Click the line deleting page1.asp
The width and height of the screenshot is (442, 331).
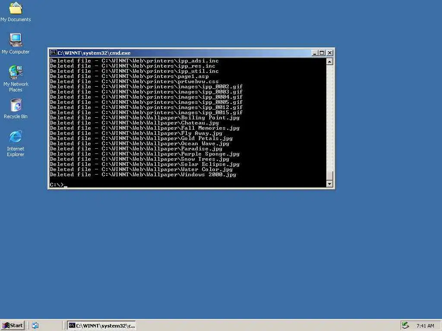point(129,76)
